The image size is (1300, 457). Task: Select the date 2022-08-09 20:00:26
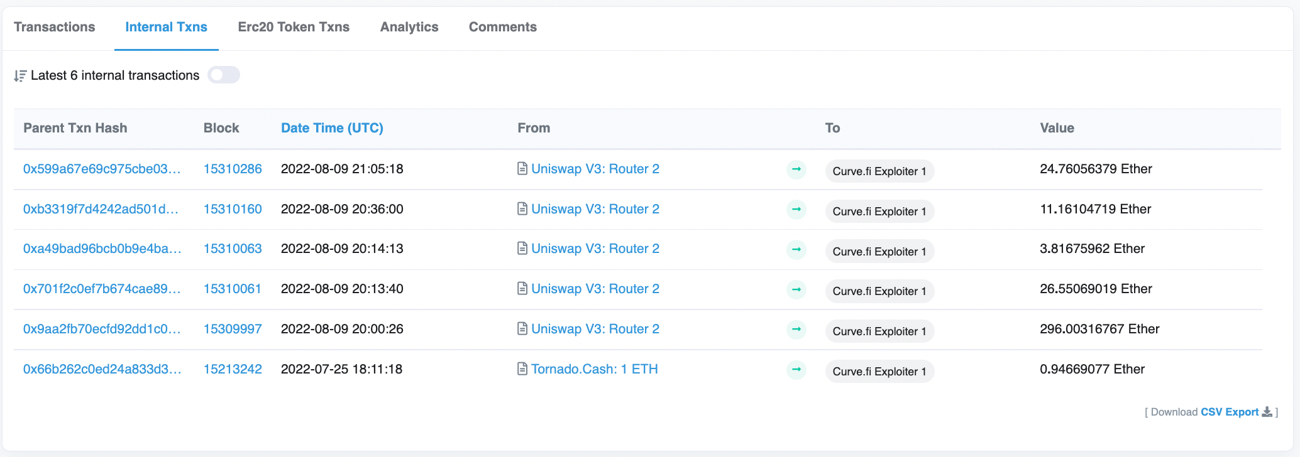(x=342, y=329)
